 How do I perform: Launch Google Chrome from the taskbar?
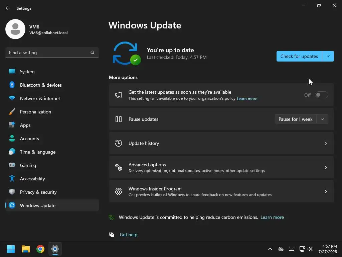pyautogui.click(x=40, y=249)
